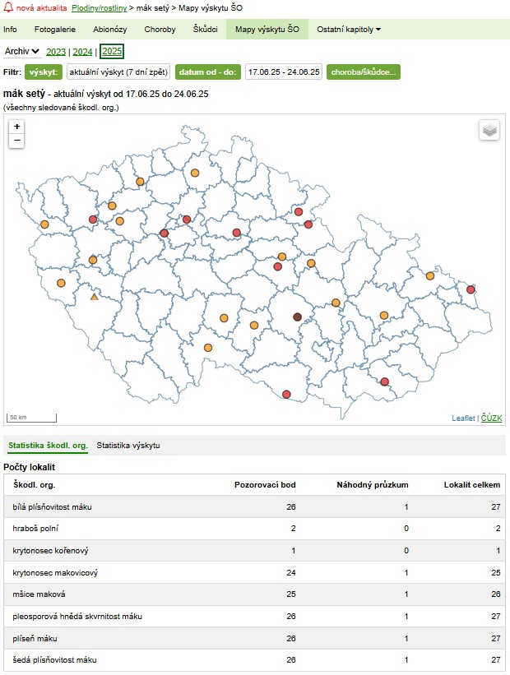The image size is (510, 675).
Task: Click the Pozorovací bod column header
Action: [x=265, y=485]
